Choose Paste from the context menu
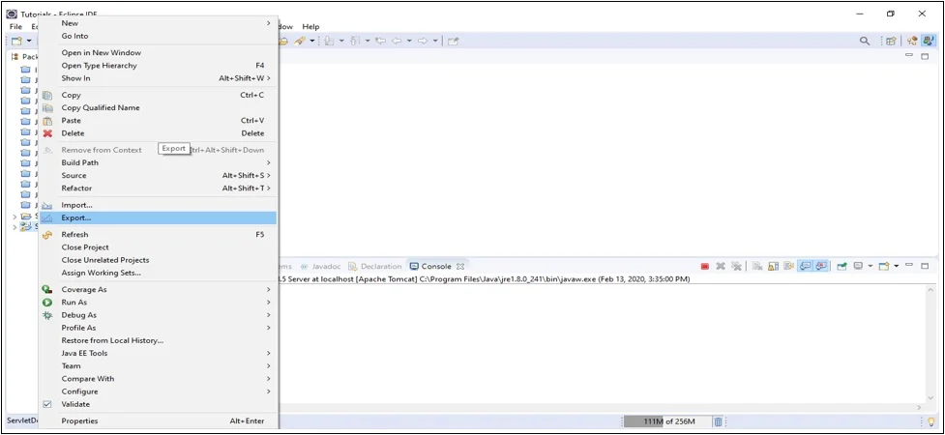This screenshot has width=945, height=435. pos(157,121)
